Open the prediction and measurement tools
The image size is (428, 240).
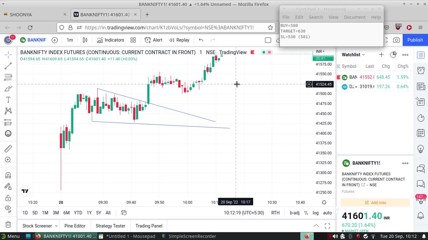click(8, 122)
